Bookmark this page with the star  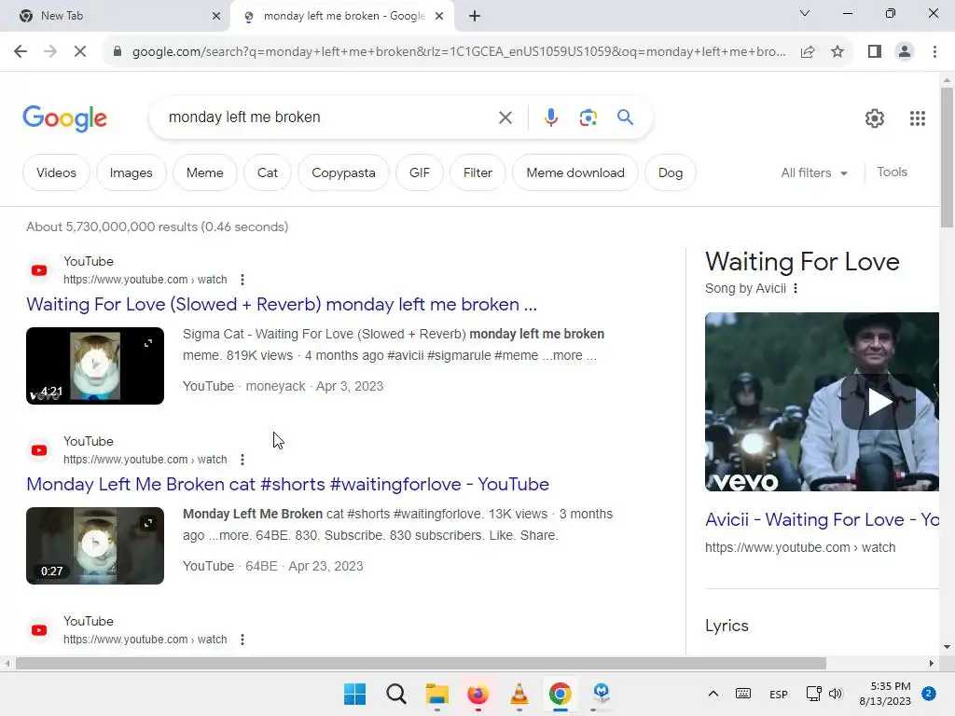pyautogui.click(x=837, y=52)
